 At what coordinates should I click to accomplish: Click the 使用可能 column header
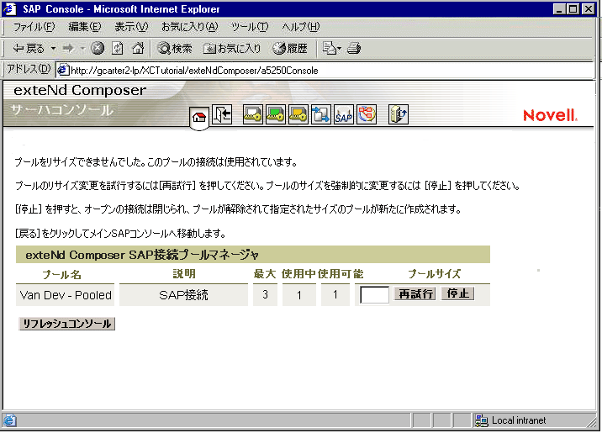click(x=341, y=274)
